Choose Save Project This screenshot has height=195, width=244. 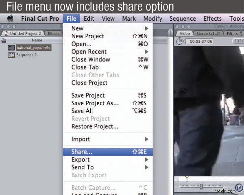click(108, 95)
